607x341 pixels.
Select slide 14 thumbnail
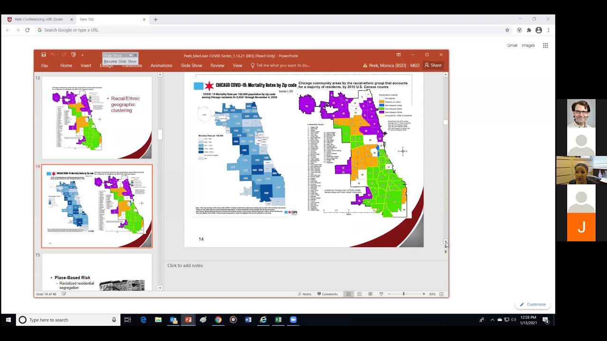click(x=97, y=206)
